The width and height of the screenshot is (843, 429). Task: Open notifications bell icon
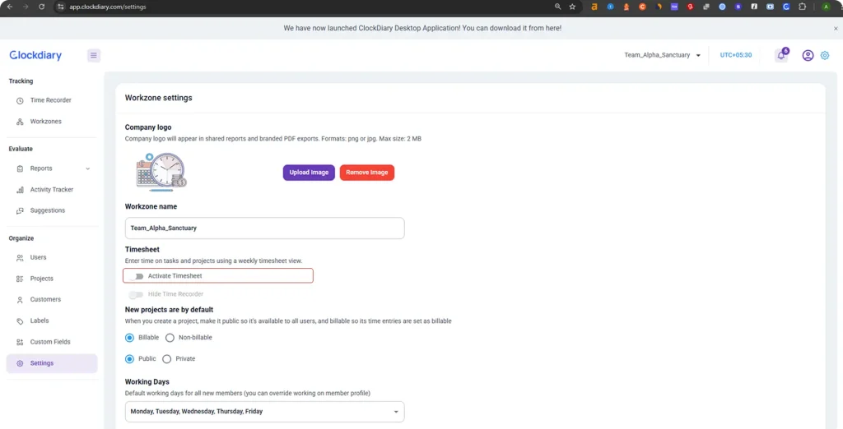[x=781, y=55]
